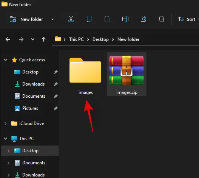The height and width of the screenshot is (178, 199).
Task: Click the Pictures icon in Quick access
Action: [17, 108]
